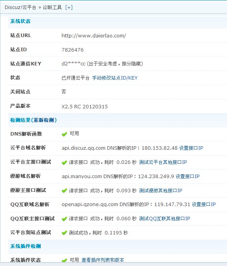Click checkmark icon in 漫游主接口测试 row
The image size is (227, 266).
(x=64, y=191)
